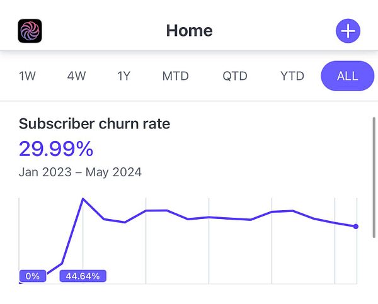Switch to the 1Y range
The image size is (378, 304).
click(123, 76)
